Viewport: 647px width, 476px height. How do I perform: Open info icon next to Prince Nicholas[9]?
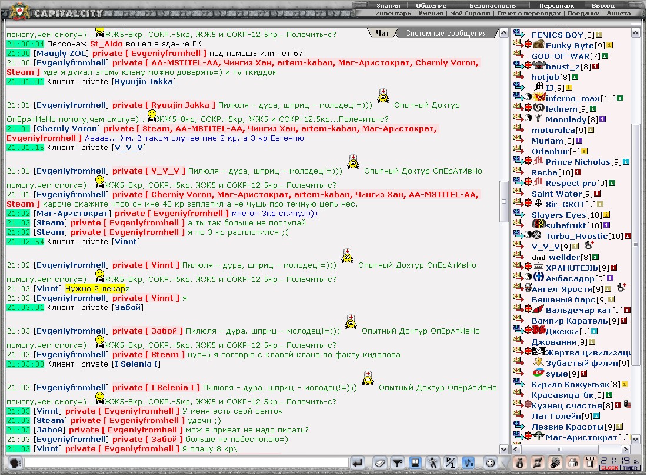click(626, 162)
